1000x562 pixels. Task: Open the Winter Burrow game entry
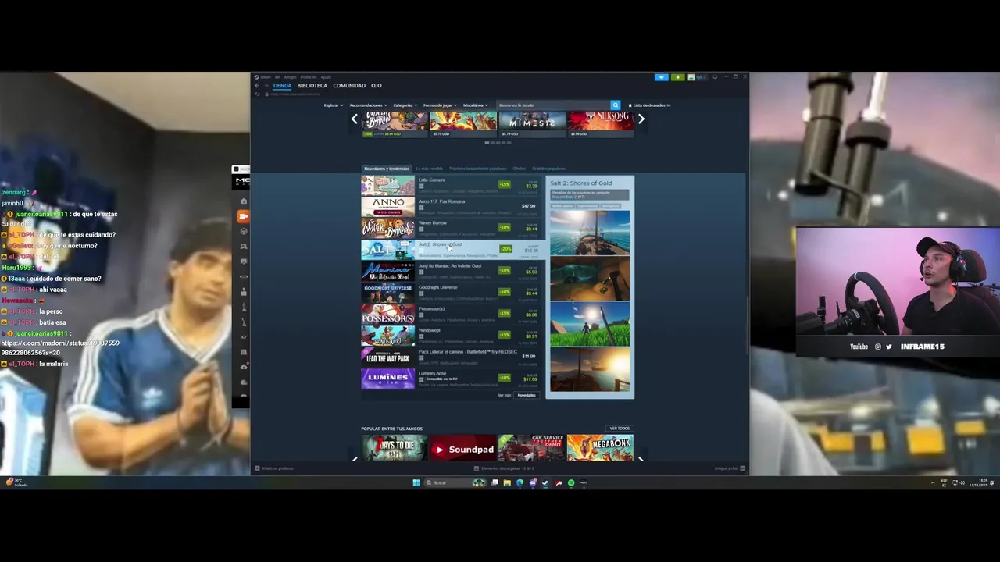[x=450, y=228]
